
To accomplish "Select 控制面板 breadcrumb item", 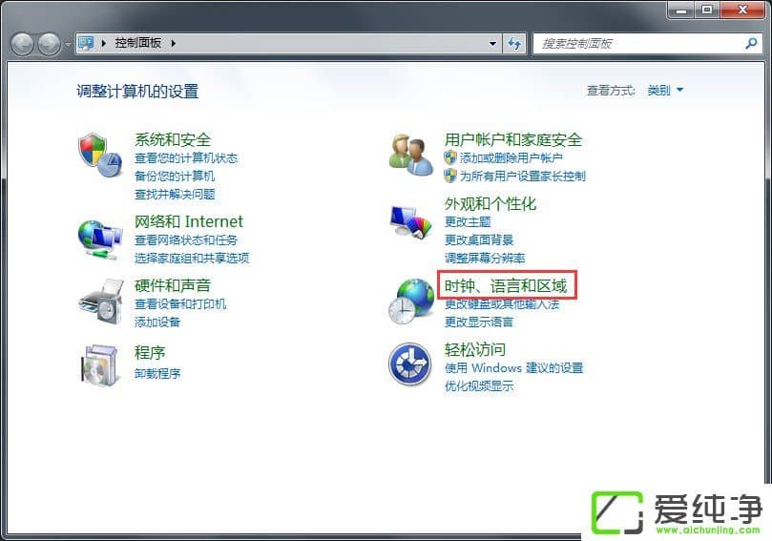I will [137, 43].
